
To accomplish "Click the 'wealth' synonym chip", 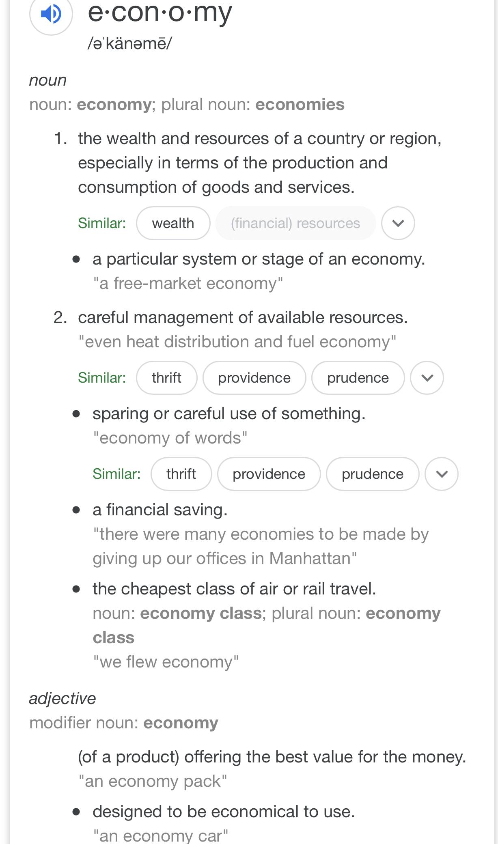I will click(173, 223).
